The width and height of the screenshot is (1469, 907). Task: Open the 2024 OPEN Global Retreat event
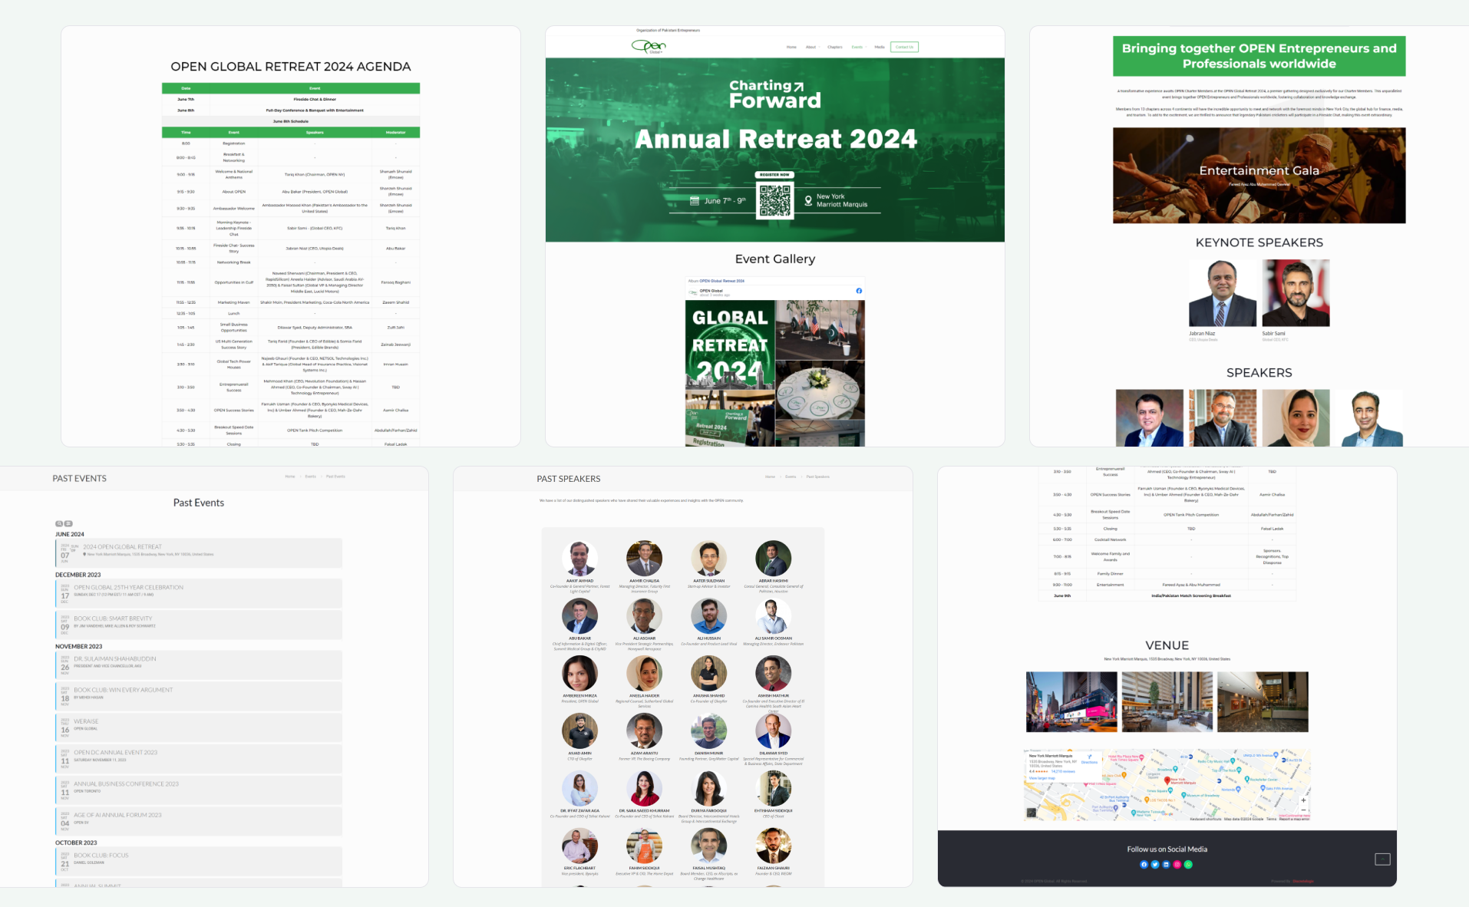(122, 547)
